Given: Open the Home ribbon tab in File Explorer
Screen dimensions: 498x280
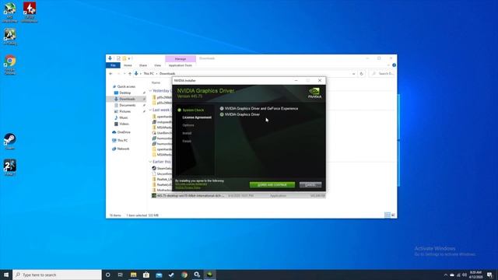Looking at the screenshot, I should click(128, 65).
